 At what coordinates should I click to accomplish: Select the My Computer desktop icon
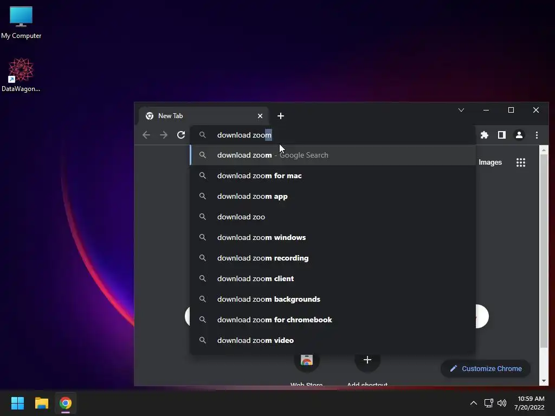(x=21, y=23)
